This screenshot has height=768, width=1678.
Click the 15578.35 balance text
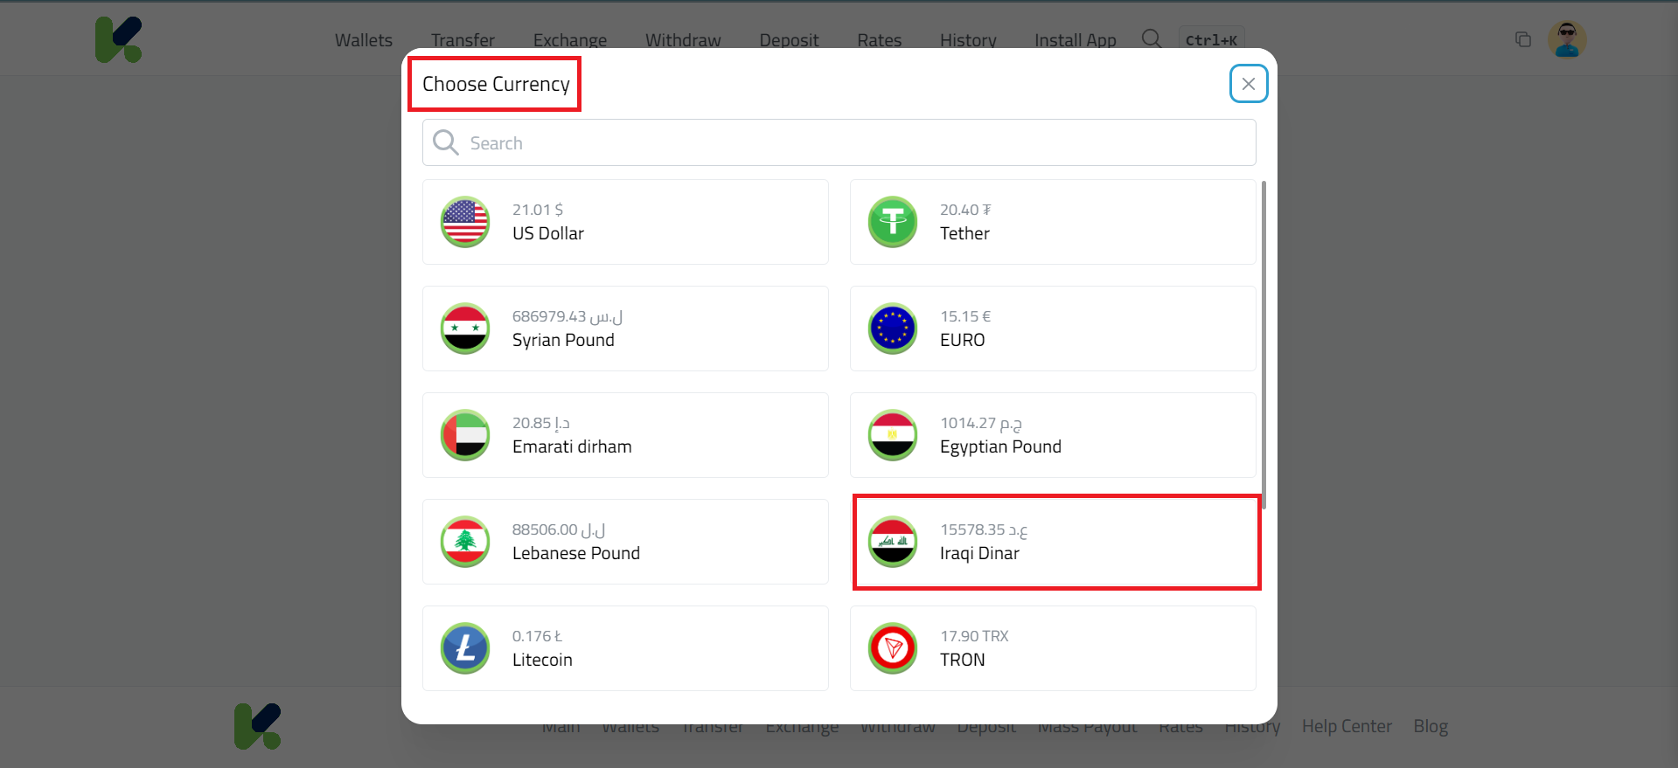coord(984,529)
